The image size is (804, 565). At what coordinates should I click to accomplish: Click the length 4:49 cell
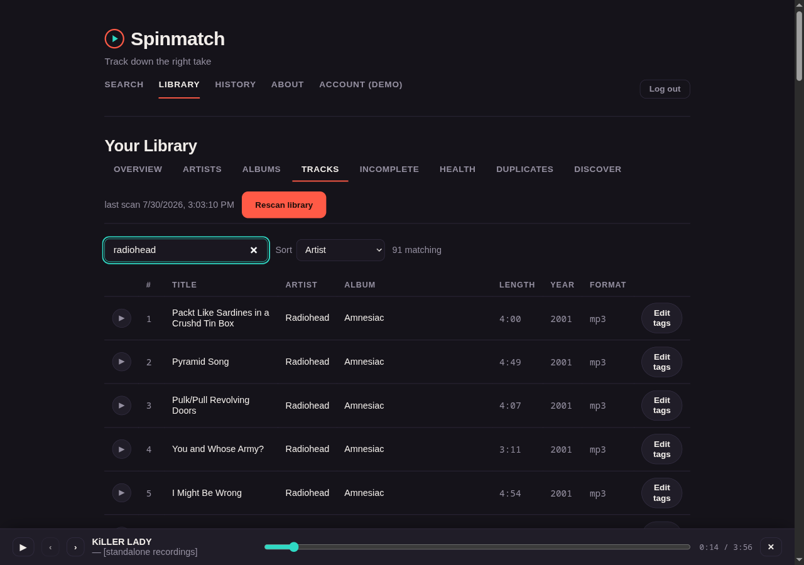510,362
